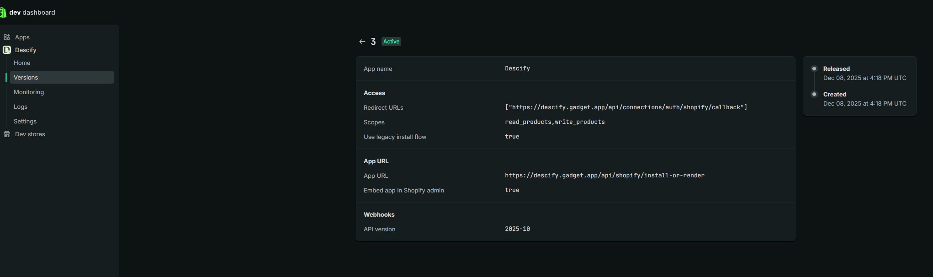Click the Created timeline dot

[x=814, y=94]
